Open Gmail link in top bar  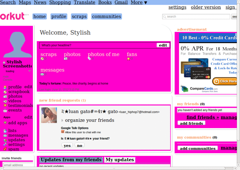[121, 2]
